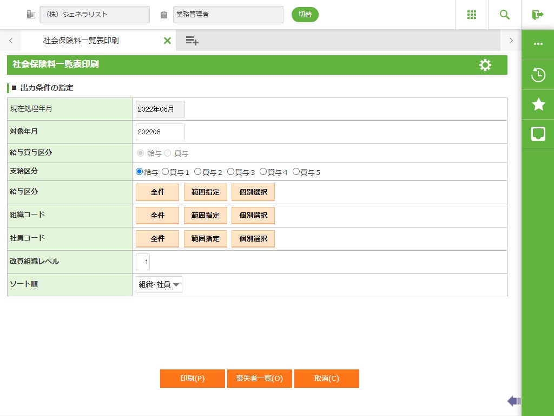Click the add new tab icon

coord(192,41)
